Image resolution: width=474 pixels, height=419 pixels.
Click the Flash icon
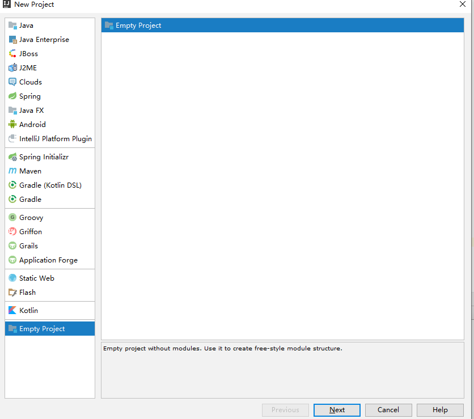[12, 293]
